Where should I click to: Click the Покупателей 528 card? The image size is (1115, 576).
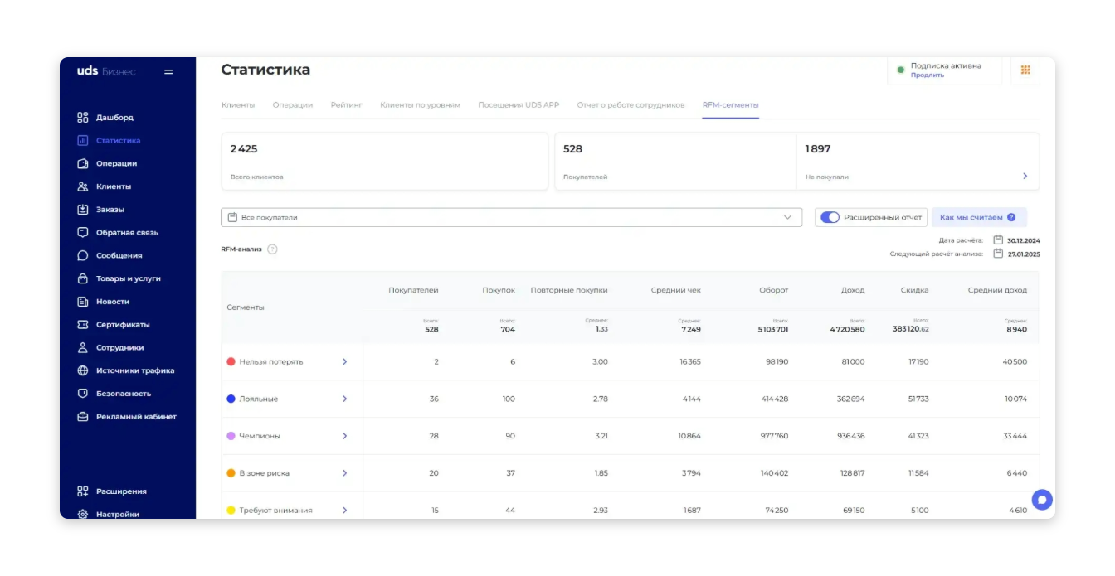[x=675, y=162]
